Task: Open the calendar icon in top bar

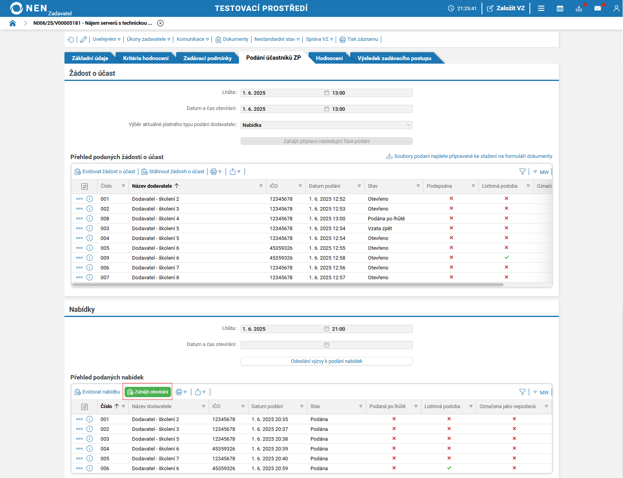Action: click(x=560, y=8)
